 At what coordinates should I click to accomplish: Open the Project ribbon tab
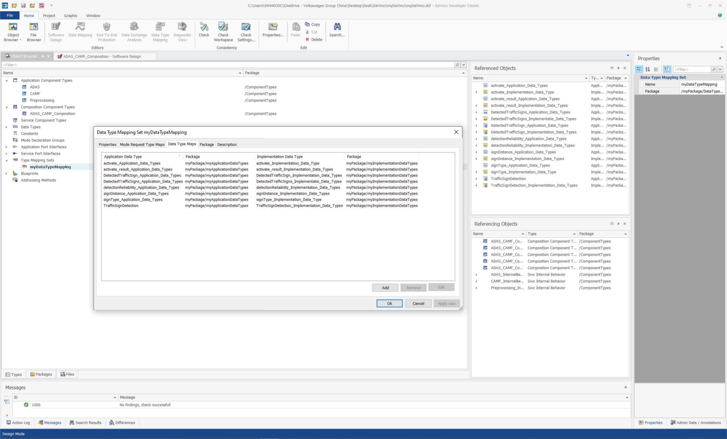point(49,16)
